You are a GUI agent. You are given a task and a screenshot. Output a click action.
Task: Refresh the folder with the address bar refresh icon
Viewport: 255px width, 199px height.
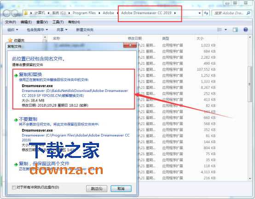point(206,13)
